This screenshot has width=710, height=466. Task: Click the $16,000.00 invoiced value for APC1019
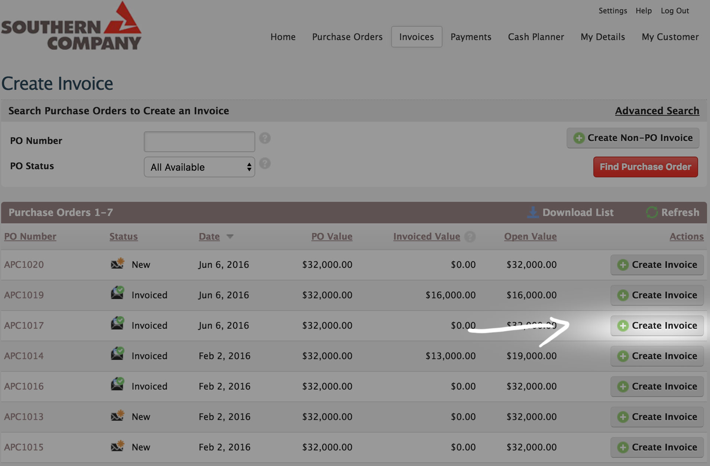pos(451,295)
